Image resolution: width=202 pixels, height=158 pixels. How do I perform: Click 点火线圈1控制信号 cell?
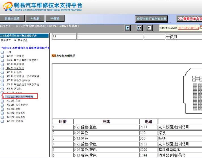click(x=180, y=144)
